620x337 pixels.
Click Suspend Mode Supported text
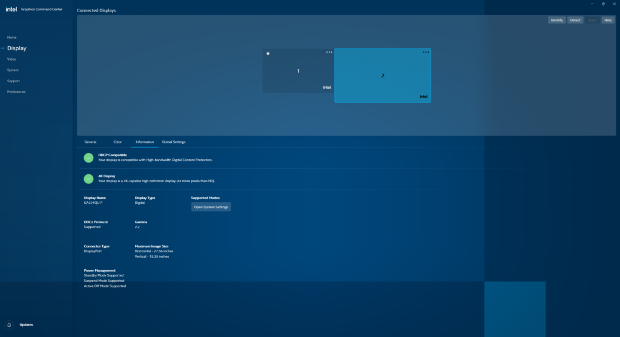click(104, 281)
